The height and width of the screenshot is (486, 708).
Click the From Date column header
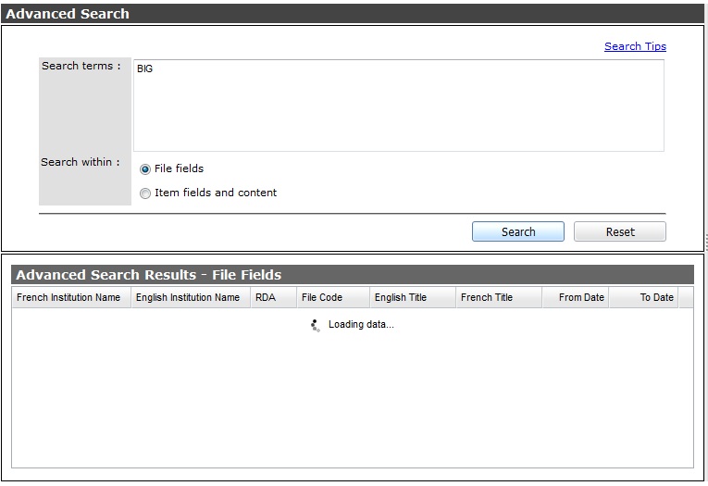(x=581, y=297)
